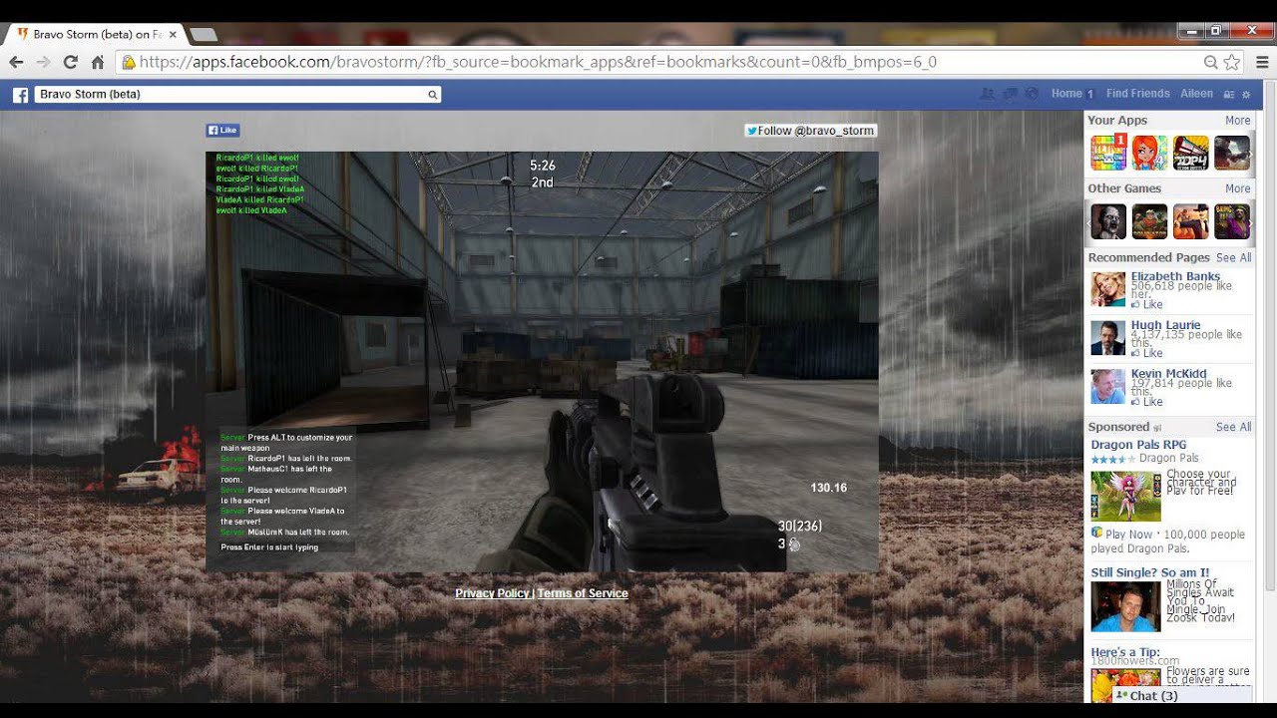Open the Chrome menu icon
This screenshot has width=1277, height=718.
tap(1262, 62)
